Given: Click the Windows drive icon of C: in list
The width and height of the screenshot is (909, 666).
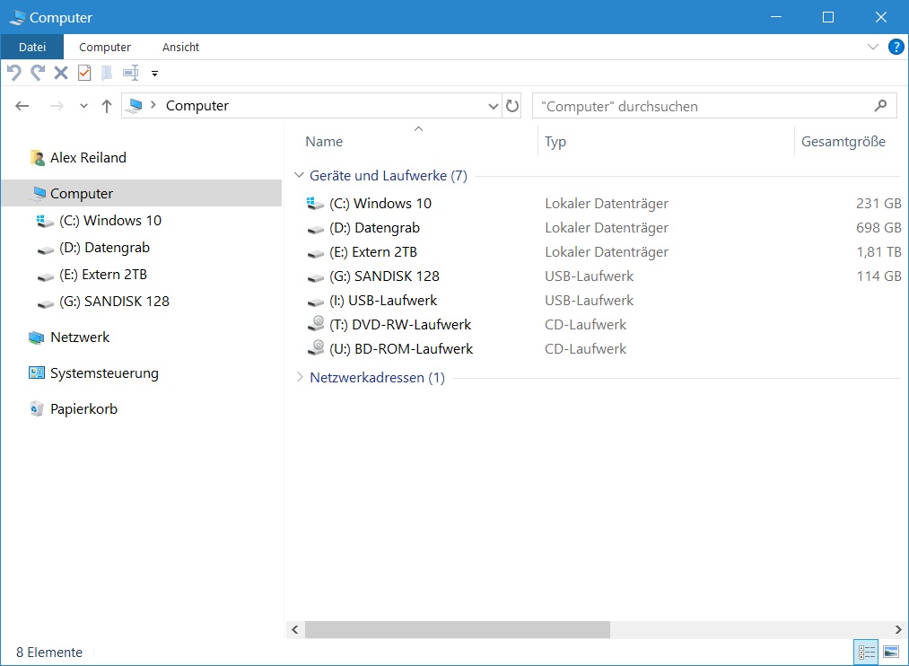Looking at the screenshot, I should pyautogui.click(x=315, y=204).
